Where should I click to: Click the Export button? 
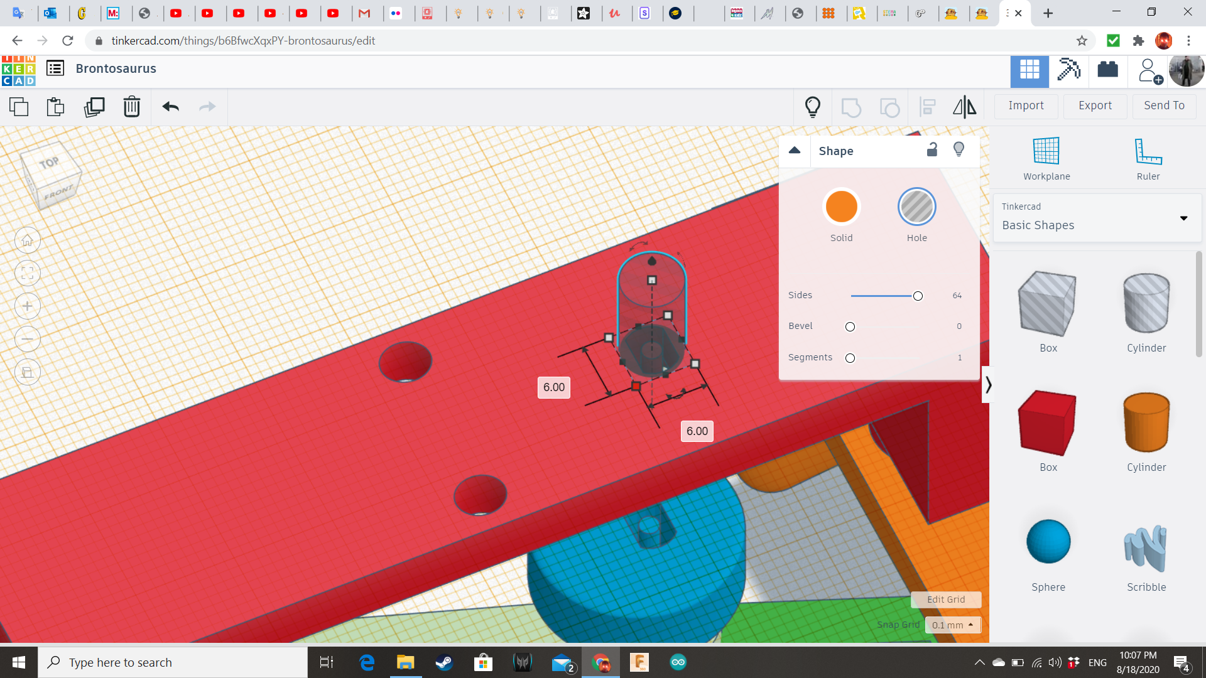click(1095, 105)
